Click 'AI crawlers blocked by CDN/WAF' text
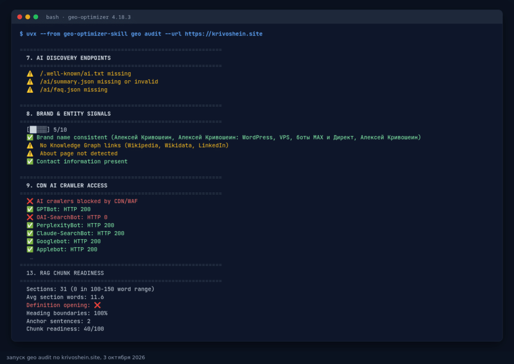The height and width of the screenshot is (364, 514). [87, 202]
